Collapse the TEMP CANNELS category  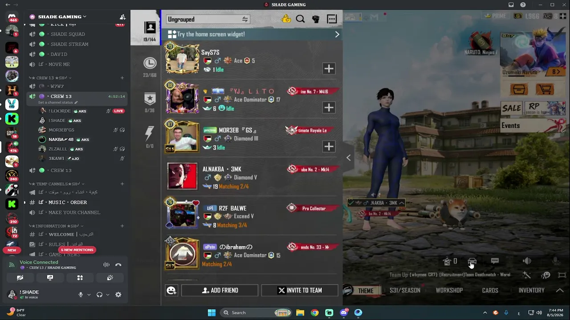(56, 184)
